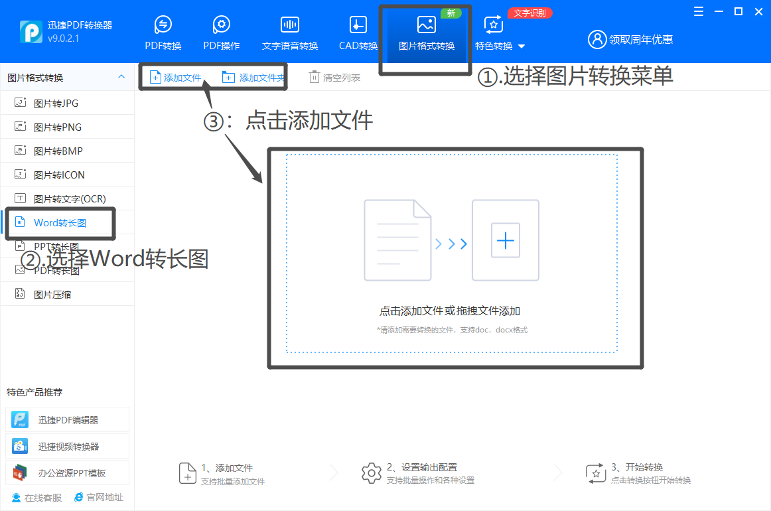Image resolution: width=771 pixels, height=511 pixels.
Task: Click the 迅捷PDF编辑器 icon
Action: (20, 419)
